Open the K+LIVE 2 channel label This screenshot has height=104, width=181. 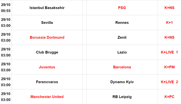click(169, 82)
